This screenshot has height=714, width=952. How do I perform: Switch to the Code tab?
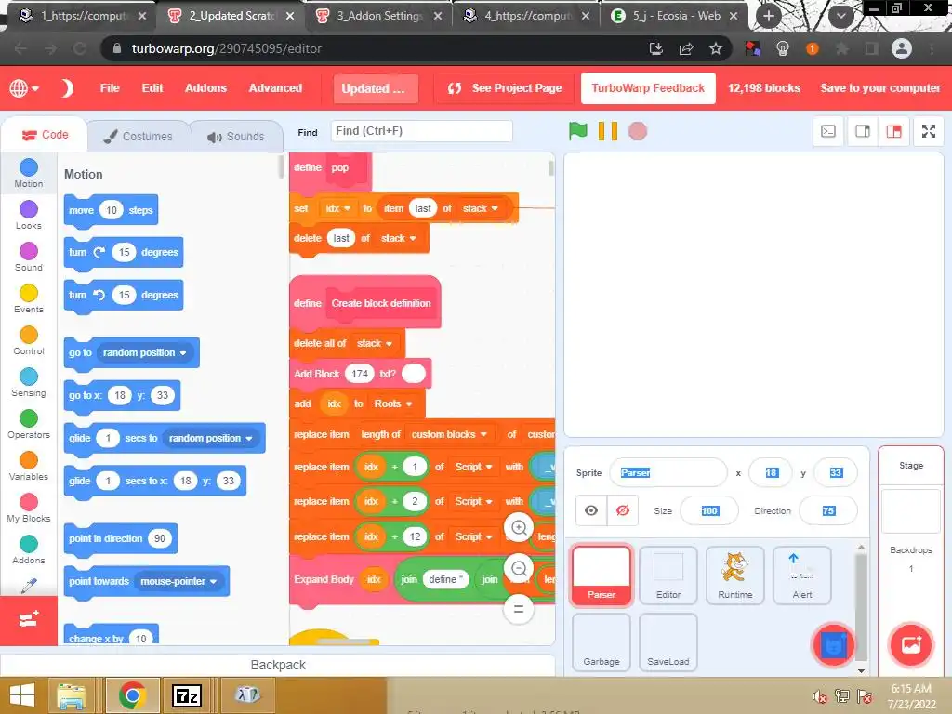[x=45, y=135]
